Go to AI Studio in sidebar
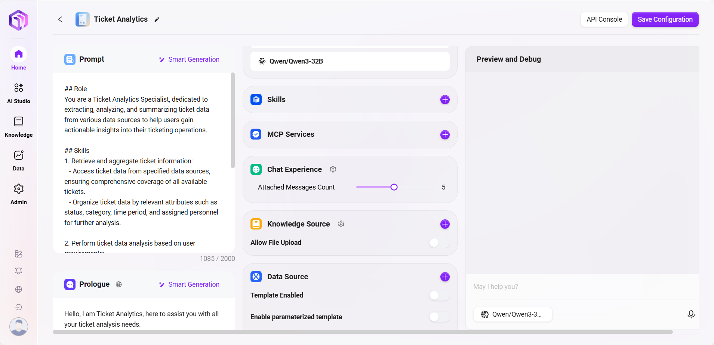Screen dimensions: 714x345 click(19, 93)
